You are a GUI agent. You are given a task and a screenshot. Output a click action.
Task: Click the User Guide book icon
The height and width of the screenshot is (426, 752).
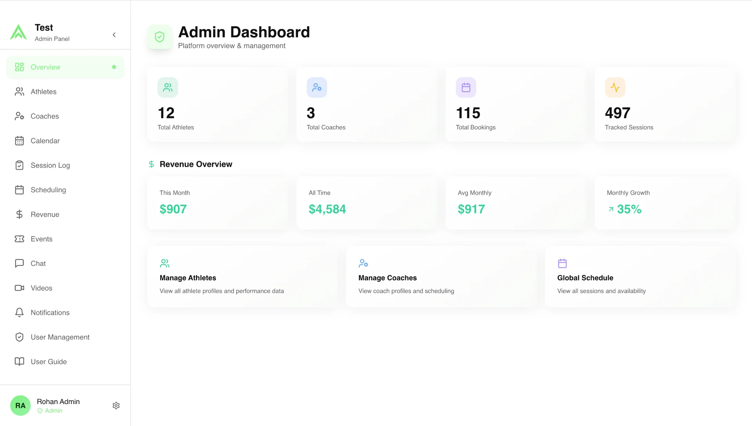pos(19,362)
